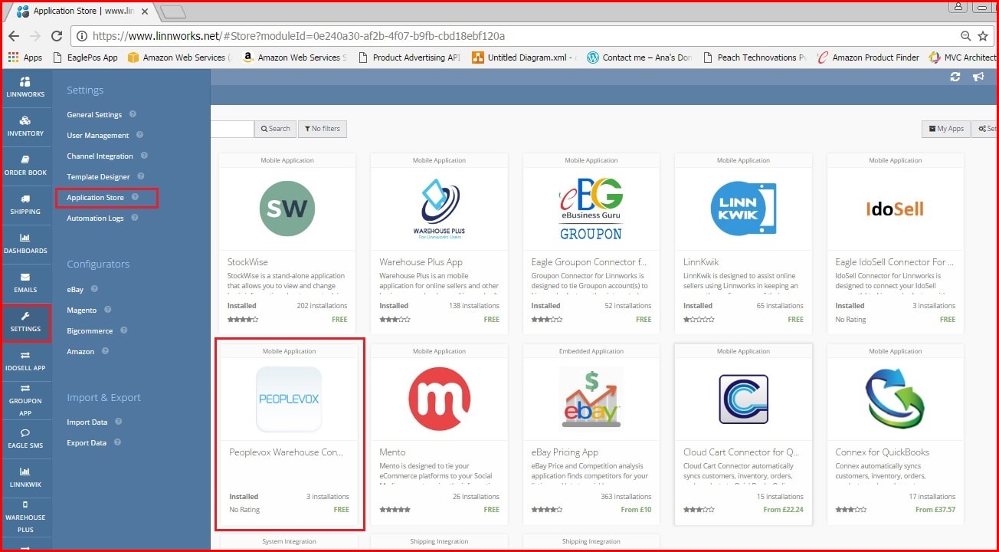Image resolution: width=999 pixels, height=552 pixels.
Task: Open the Eagle IdoSell Connector card
Action: pos(895,243)
